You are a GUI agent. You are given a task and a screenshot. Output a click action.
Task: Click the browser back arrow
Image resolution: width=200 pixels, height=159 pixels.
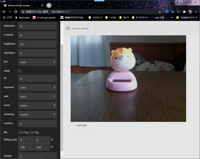[4, 11]
